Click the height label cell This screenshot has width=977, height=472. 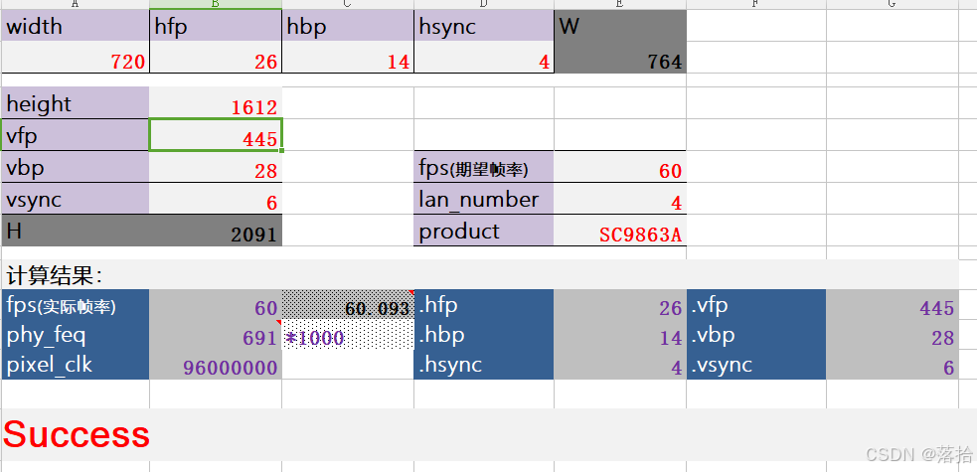[x=75, y=103]
